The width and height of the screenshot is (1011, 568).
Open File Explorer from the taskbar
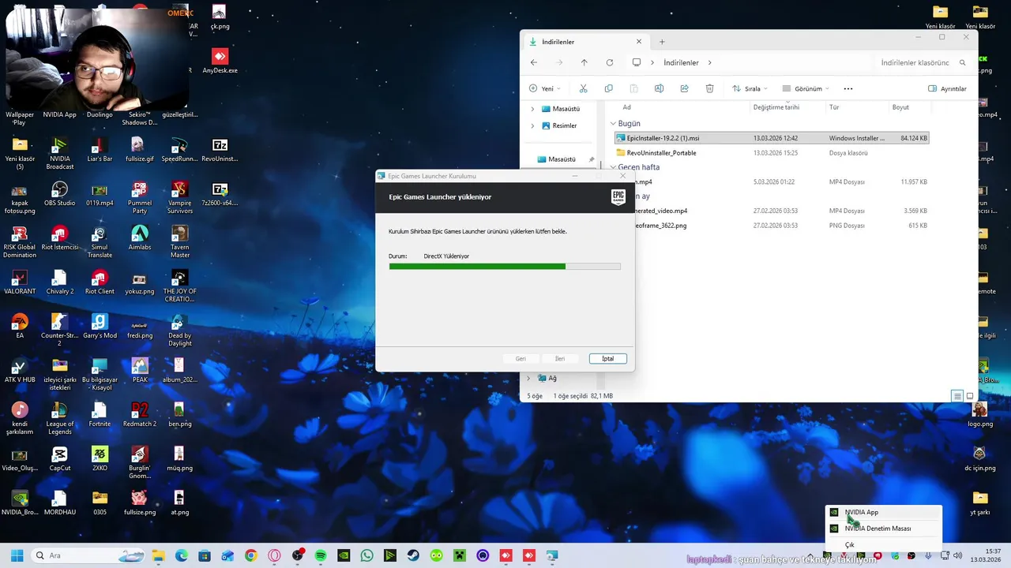[158, 555]
